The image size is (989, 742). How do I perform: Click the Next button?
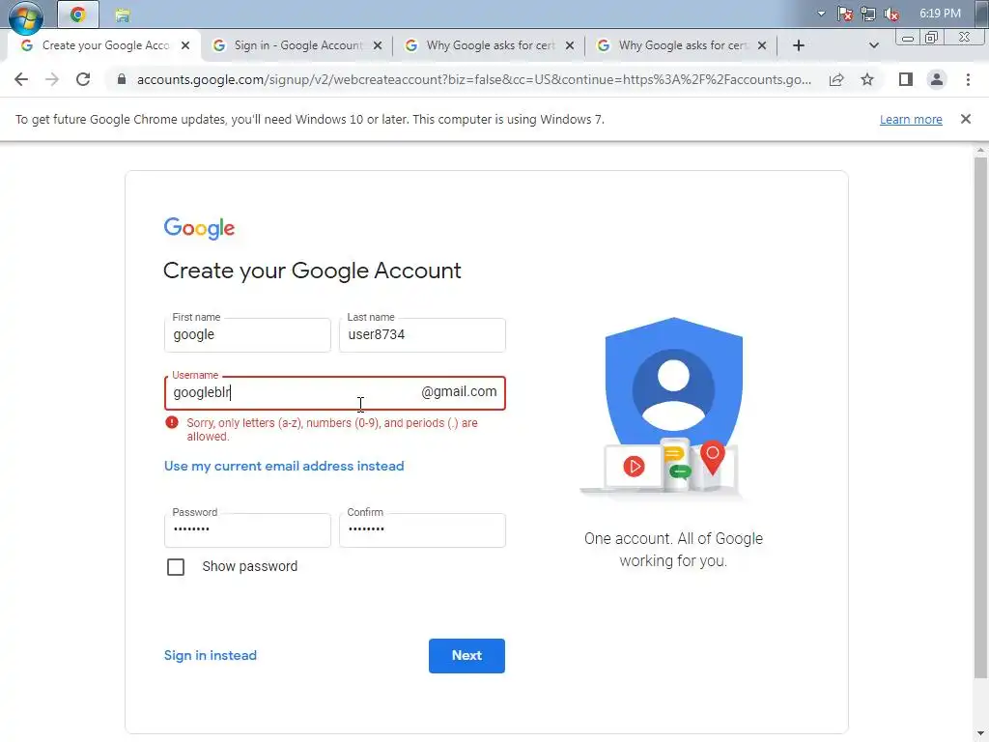tap(466, 656)
